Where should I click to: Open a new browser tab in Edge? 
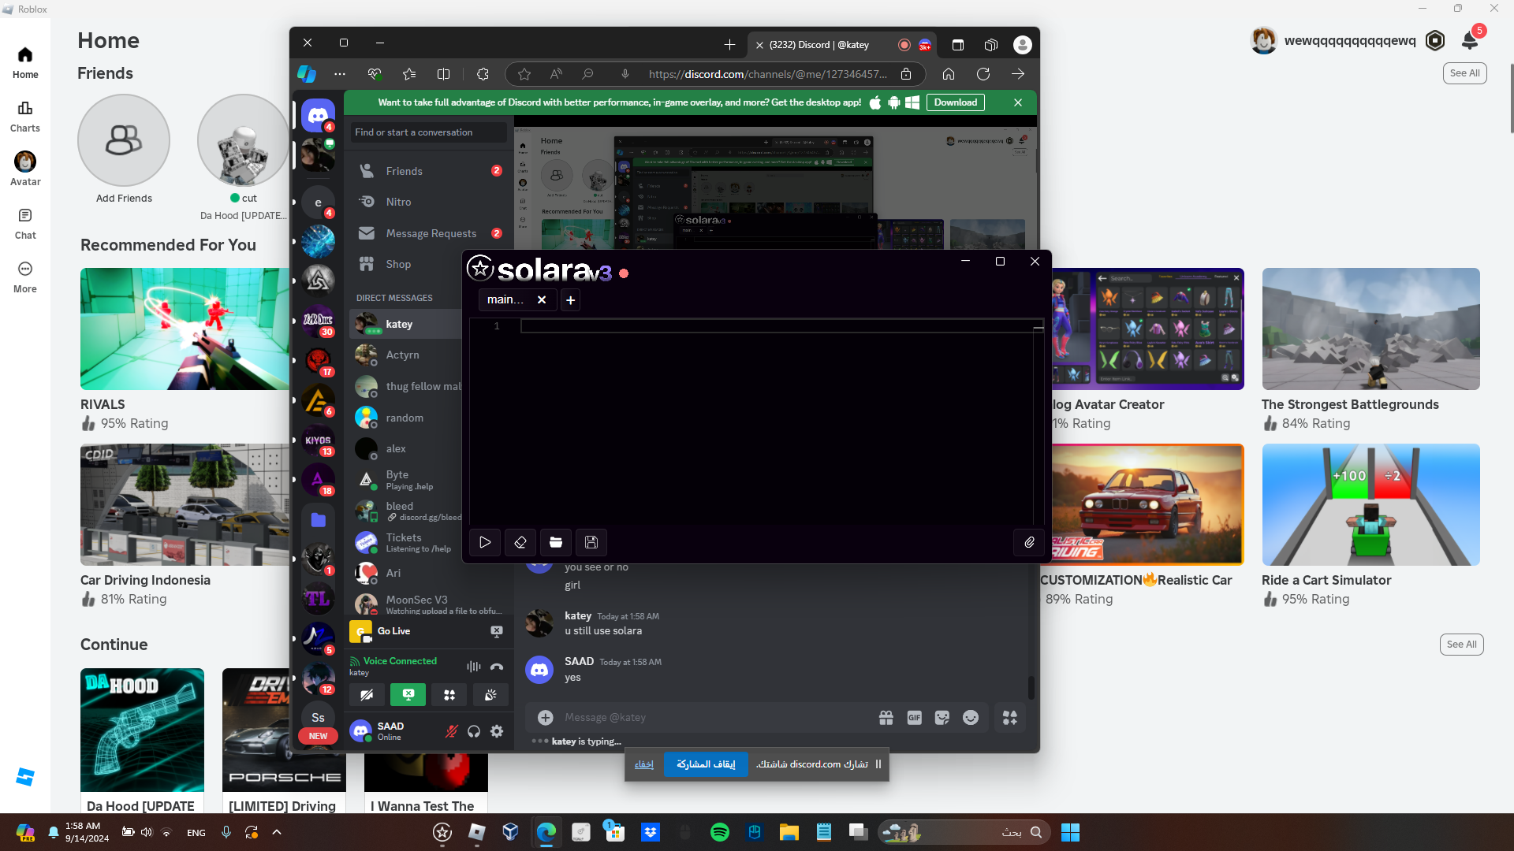729,45
